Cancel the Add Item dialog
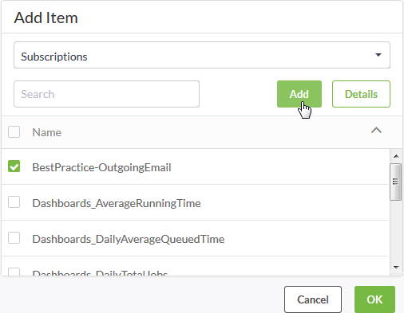This screenshot has height=313, width=404. coord(313,299)
